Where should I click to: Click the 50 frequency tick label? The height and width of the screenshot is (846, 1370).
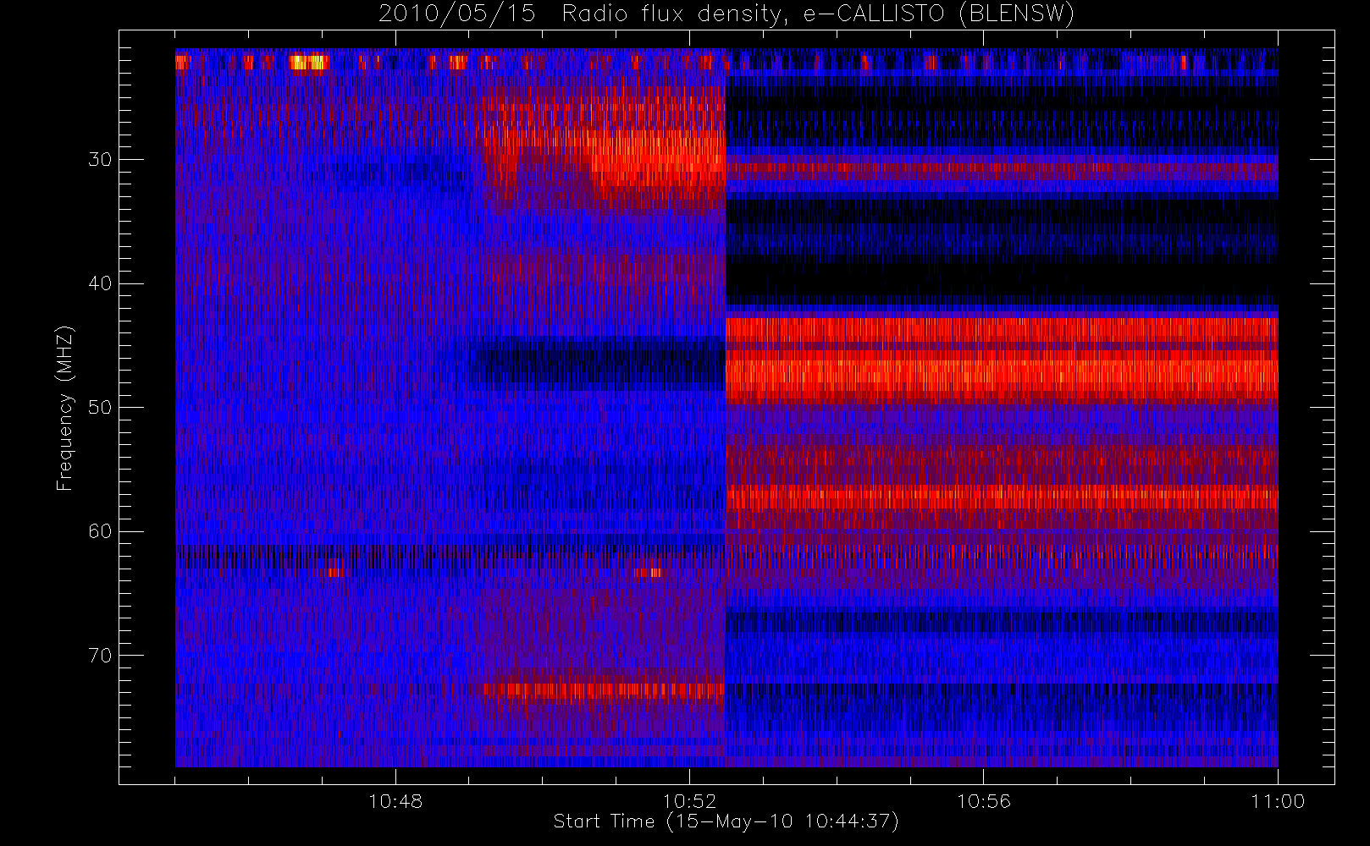pos(100,408)
